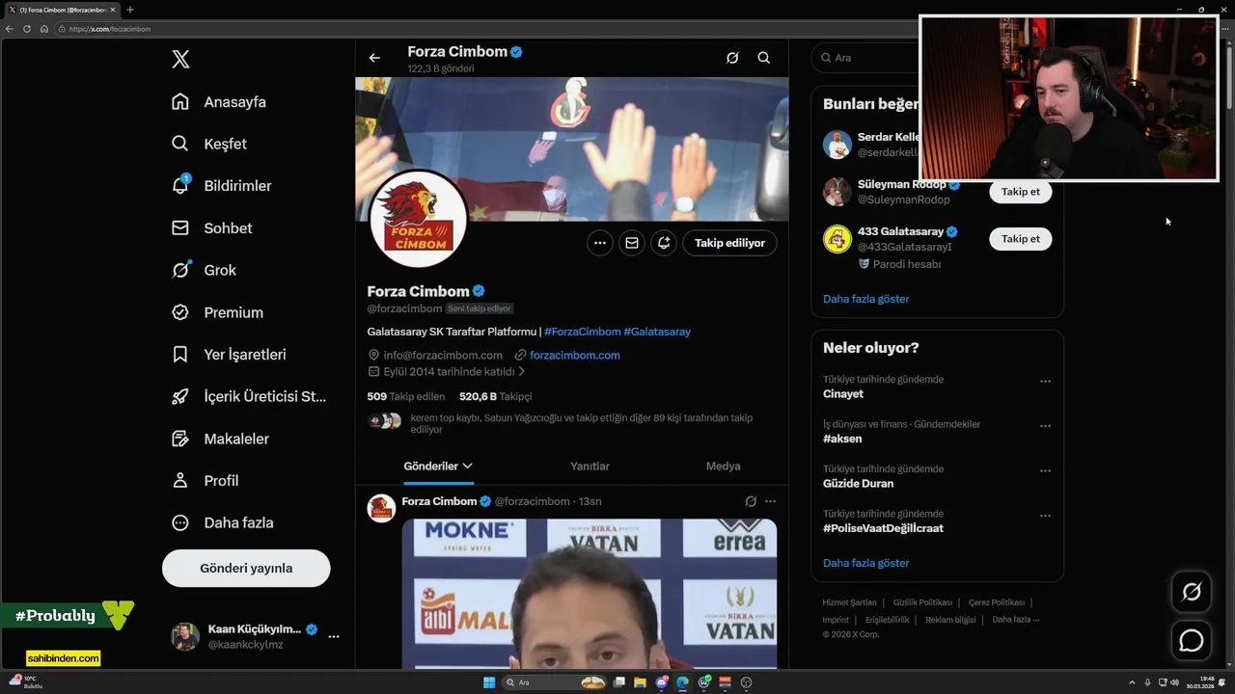Viewport: 1235px width, 694px height.
Task: Open profile more options dots button
Action: [x=600, y=243]
